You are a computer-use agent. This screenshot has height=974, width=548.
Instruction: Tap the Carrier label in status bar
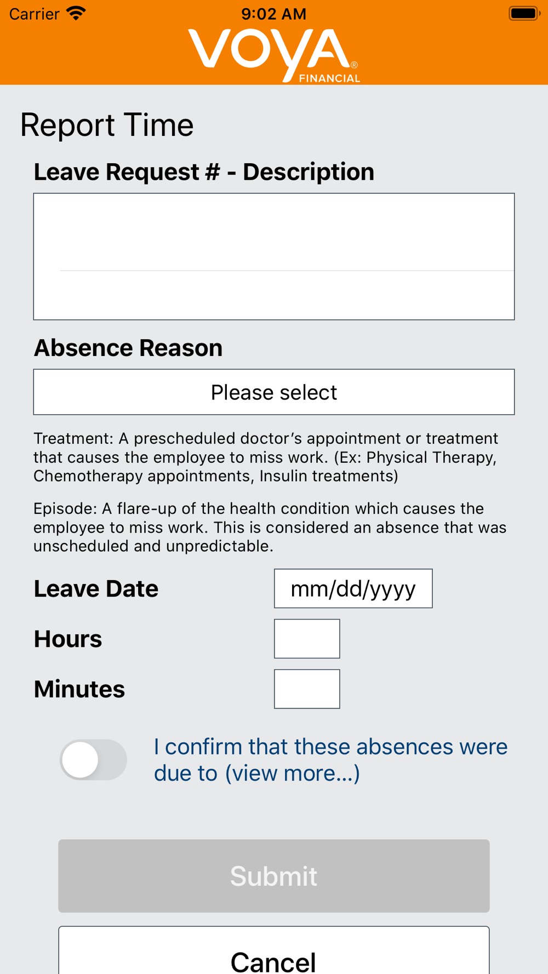coord(34,14)
